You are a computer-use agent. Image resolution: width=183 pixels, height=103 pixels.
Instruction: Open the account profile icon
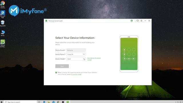coord(132,21)
